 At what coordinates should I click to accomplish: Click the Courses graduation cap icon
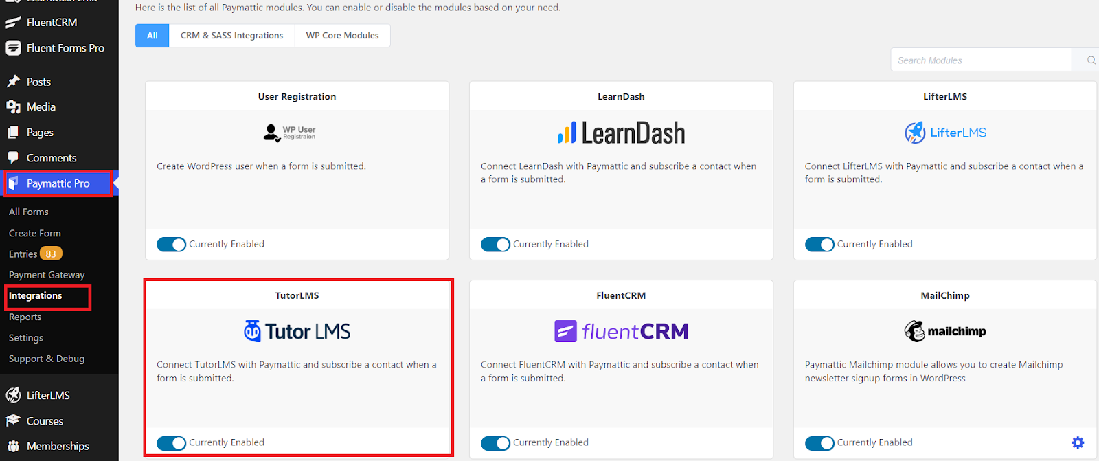(x=13, y=420)
